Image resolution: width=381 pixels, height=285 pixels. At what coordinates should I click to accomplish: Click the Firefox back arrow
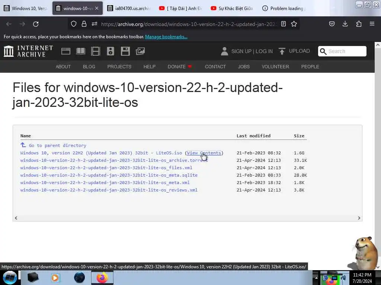click(x=9, y=24)
